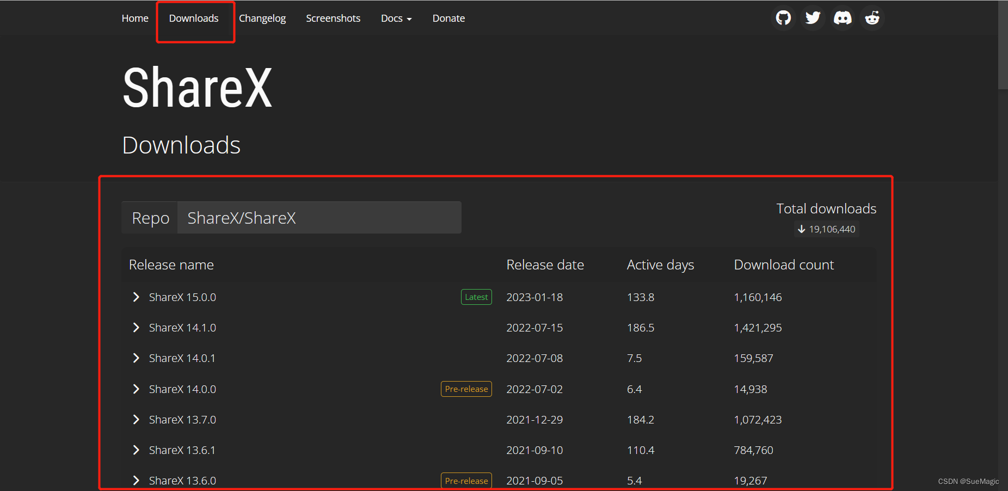The width and height of the screenshot is (1008, 491).
Task: Select the download count 1,160,146
Action: tap(758, 297)
